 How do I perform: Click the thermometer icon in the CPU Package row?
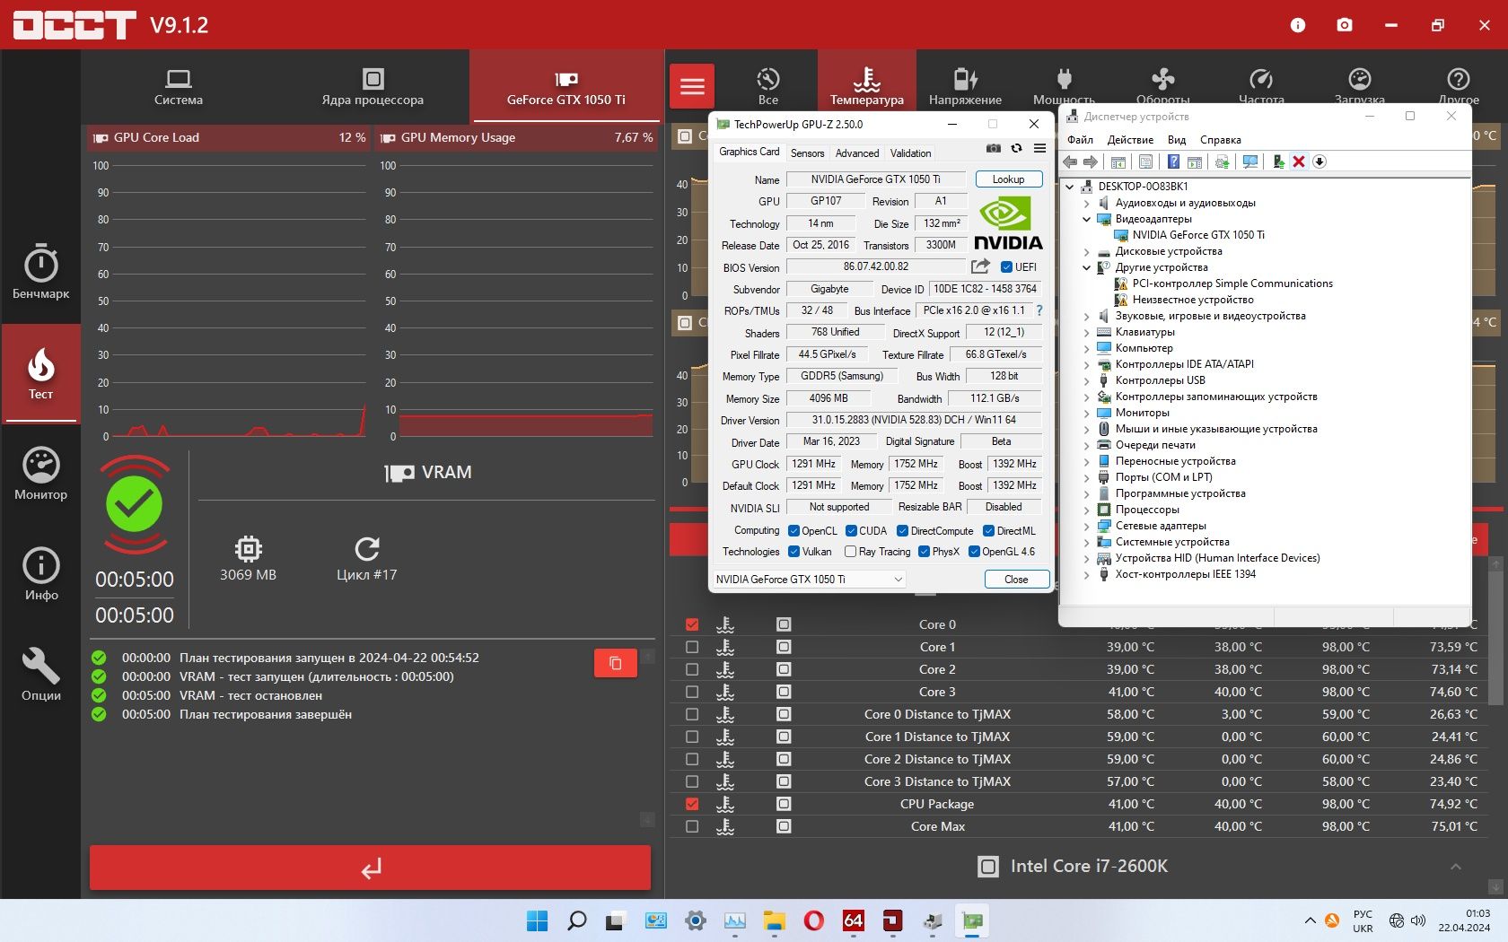[x=725, y=804]
